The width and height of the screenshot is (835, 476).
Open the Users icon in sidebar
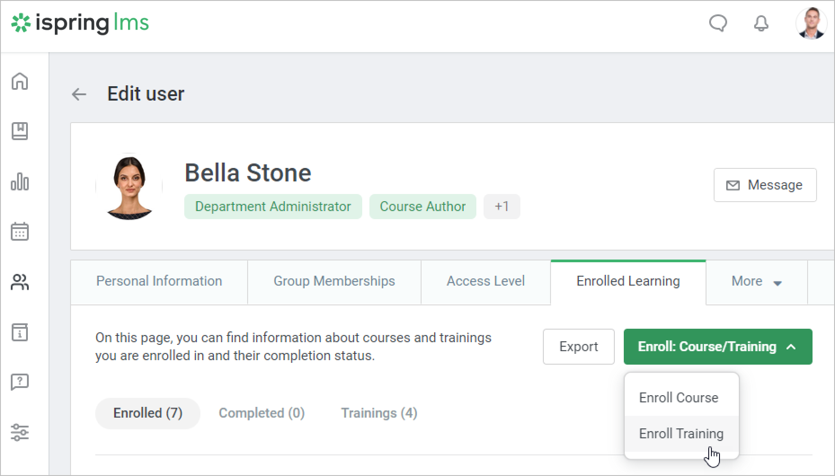pyautogui.click(x=20, y=282)
